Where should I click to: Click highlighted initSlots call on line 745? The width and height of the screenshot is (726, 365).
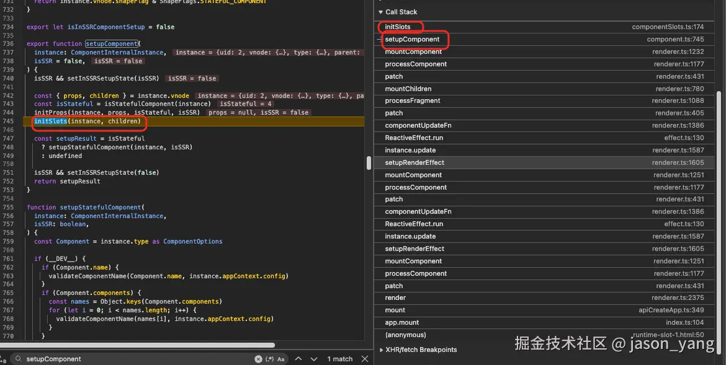point(50,121)
